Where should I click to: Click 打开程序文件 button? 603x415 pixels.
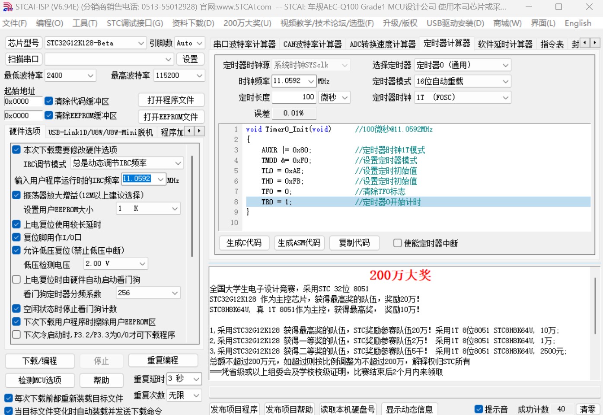pos(171,100)
